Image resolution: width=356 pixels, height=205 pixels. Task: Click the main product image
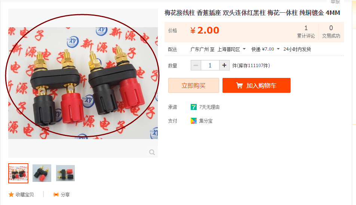coord(83,83)
